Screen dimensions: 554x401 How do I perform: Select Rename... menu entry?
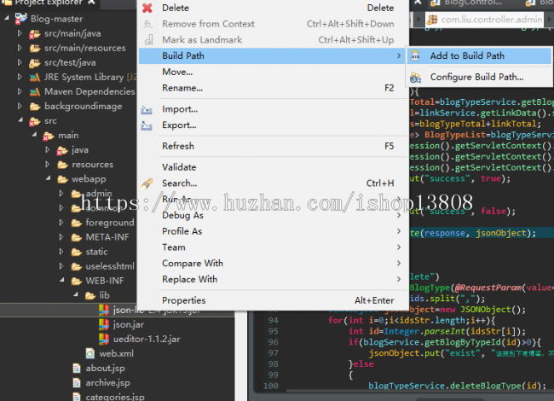tap(272, 88)
